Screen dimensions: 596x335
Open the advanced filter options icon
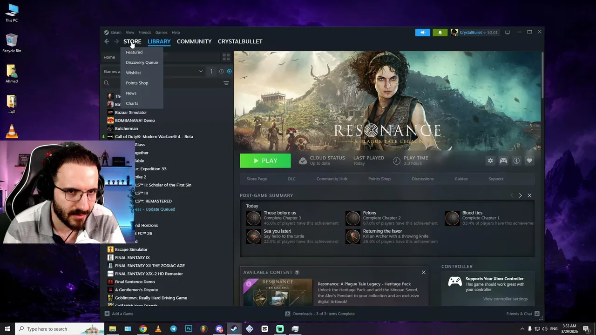coord(226,83)
